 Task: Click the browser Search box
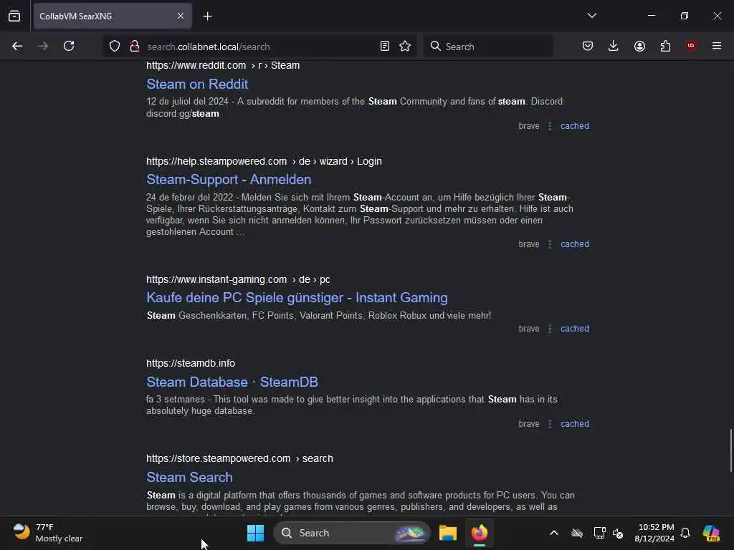(488, 47)
